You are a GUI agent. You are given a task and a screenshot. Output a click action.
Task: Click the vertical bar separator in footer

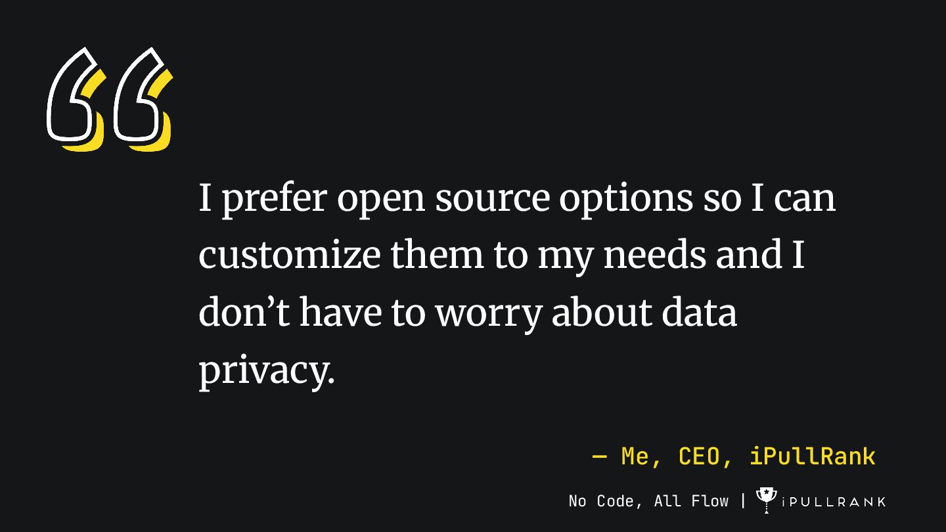[743, 500]
